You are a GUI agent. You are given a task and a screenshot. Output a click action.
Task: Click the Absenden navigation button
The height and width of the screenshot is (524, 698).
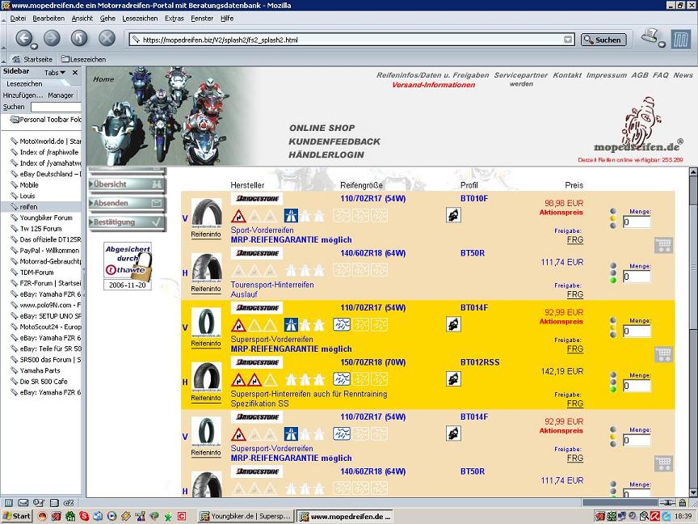point(127,203)
